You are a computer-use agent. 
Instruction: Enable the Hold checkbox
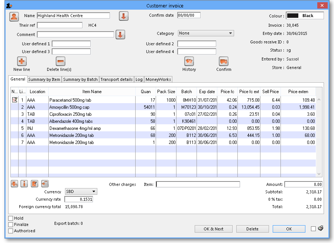click(11, 219)
